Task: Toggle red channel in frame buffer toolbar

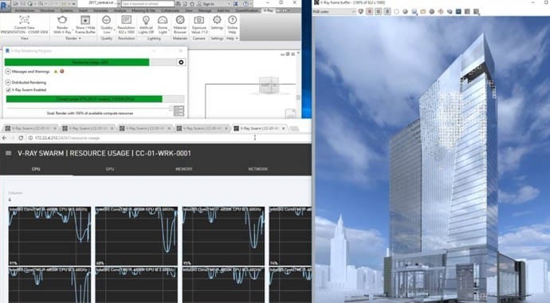Action: pyautogui.click(x=369, y=12)
